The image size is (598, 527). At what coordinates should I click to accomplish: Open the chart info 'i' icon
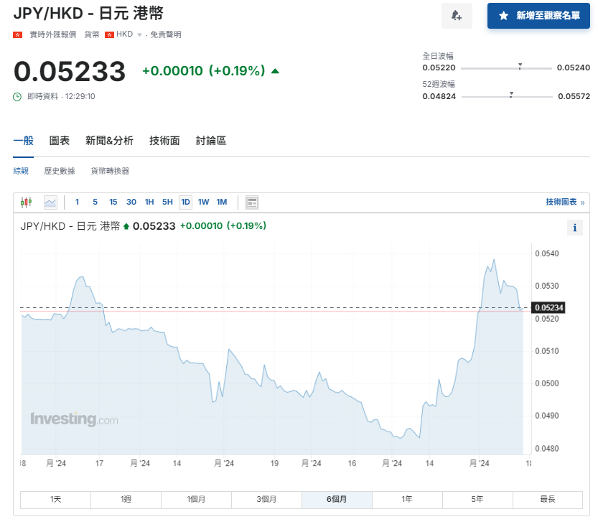(574, 228)
